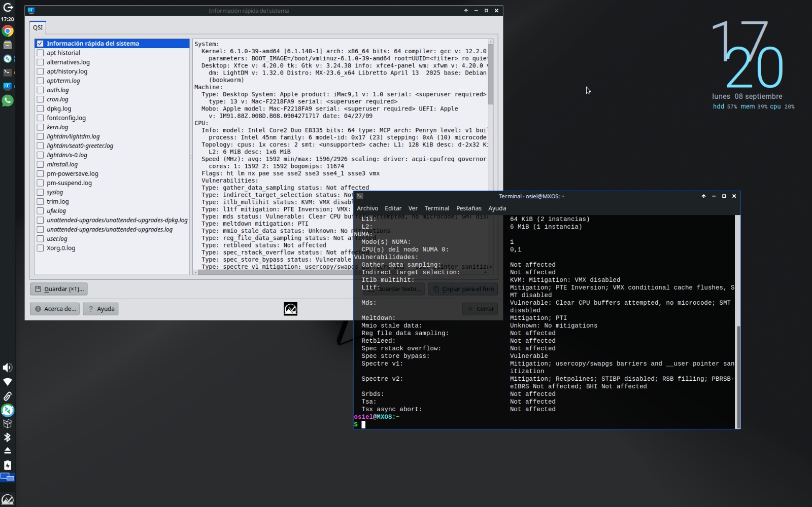The width and height of the screenshot is (812, 507).
Task: Open the Archivo menu in Terminal
Action: tap(367, 208)
